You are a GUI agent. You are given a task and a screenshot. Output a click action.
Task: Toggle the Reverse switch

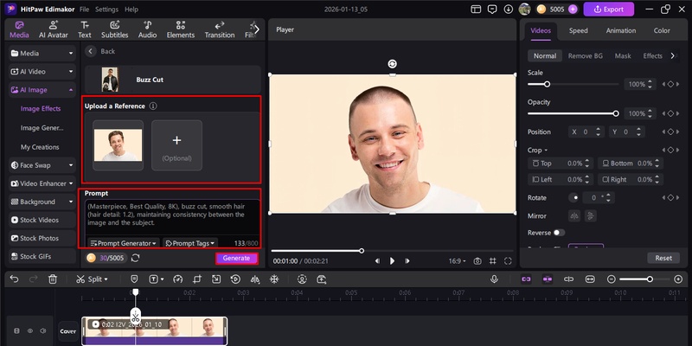click(559, 233)
